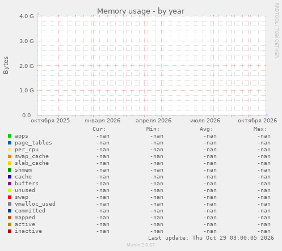Click the 'unused' legend label
Viewport: 282px width, 251px height.
coord(25,190)
